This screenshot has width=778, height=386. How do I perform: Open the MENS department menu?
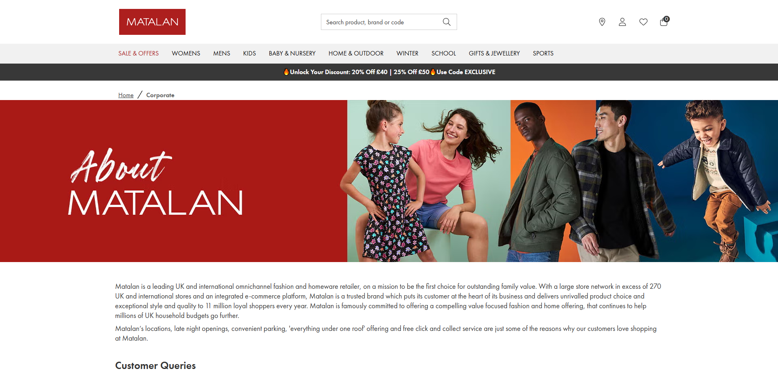(221, 53)
